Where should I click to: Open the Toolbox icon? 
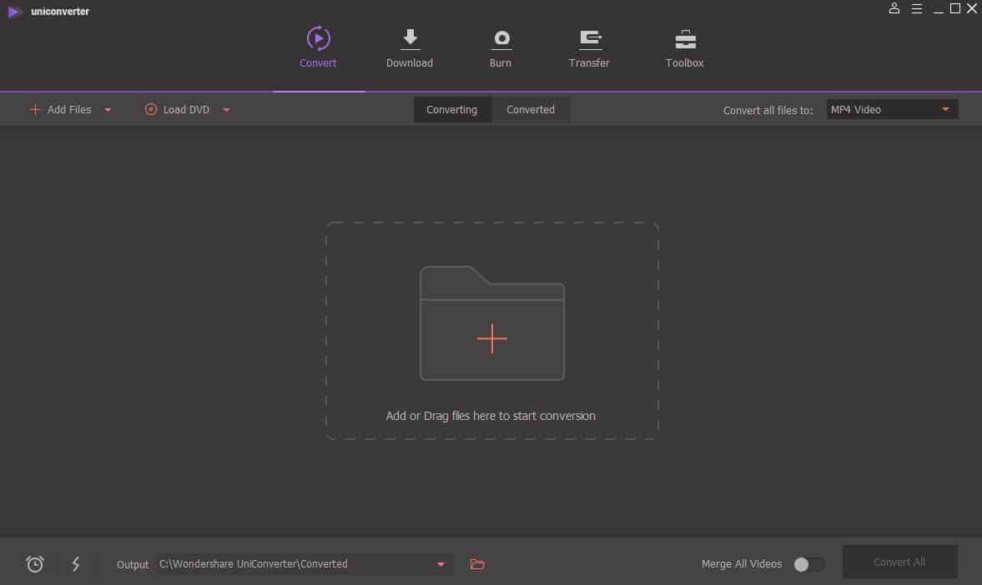tap(684, 39)
